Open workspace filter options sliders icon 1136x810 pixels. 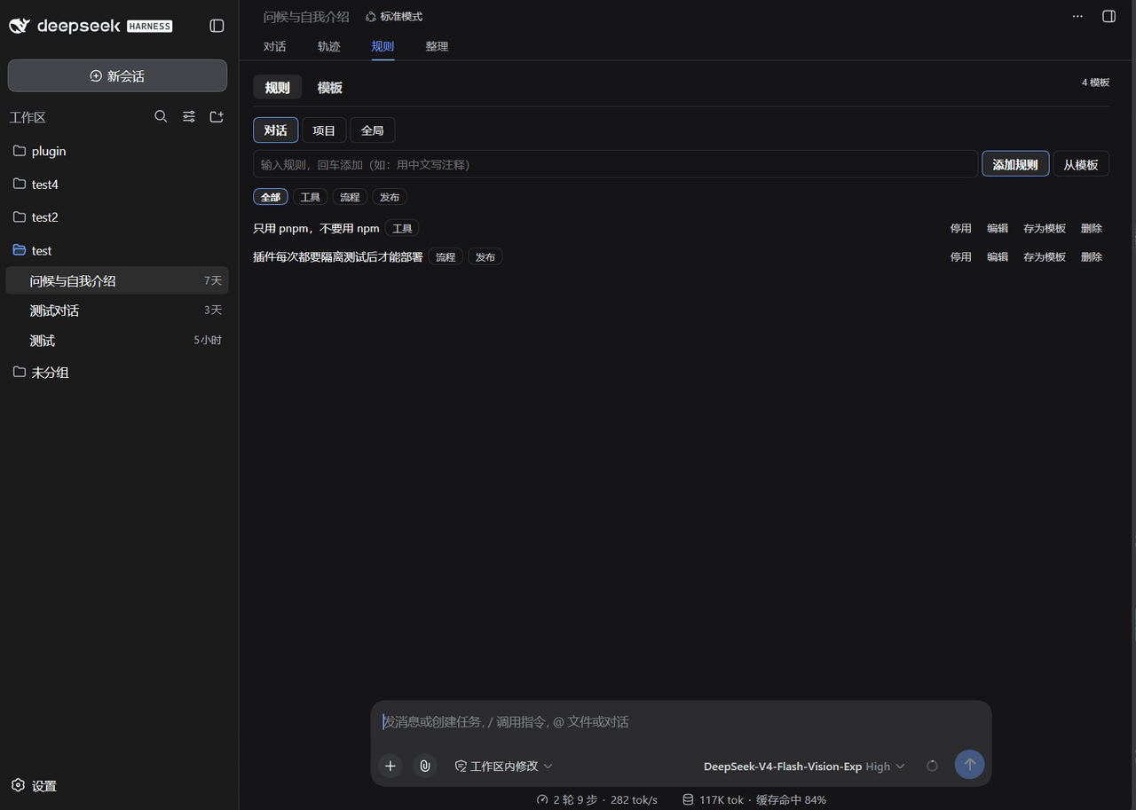pos(189,116)
